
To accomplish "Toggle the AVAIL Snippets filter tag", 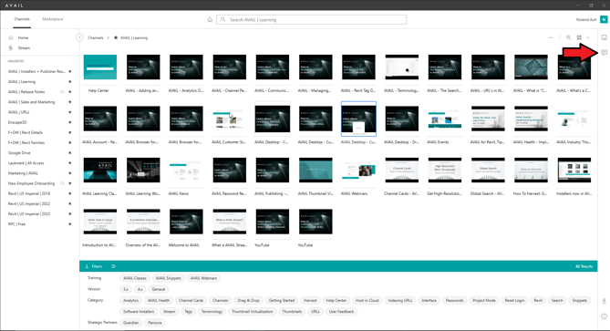I will click(168, 278).
